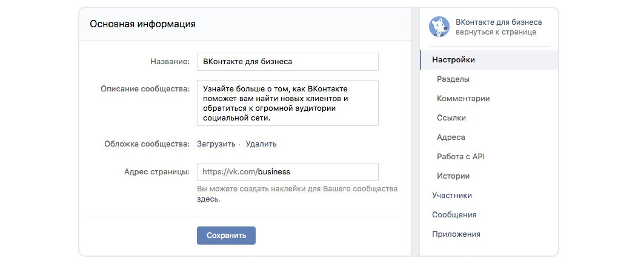
Task: Click the VK community avatar icon
Action: (x=439, y=27)
